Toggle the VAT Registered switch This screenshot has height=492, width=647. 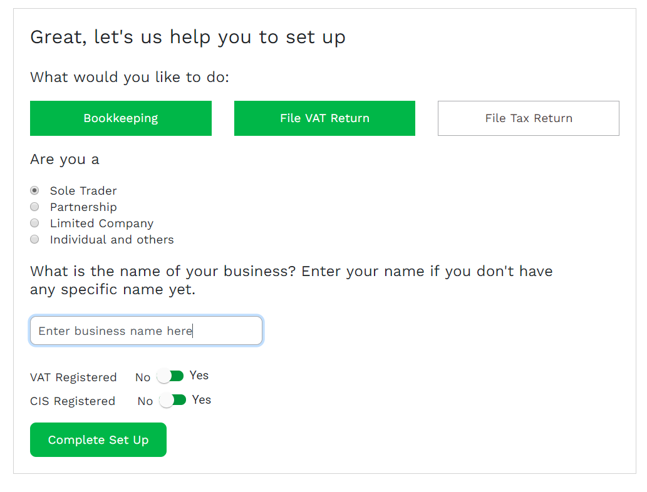pyautogui.click(x=170, y=376)
